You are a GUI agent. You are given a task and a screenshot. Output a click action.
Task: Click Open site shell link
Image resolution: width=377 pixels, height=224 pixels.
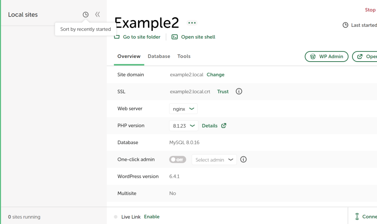tap(198, 37)
